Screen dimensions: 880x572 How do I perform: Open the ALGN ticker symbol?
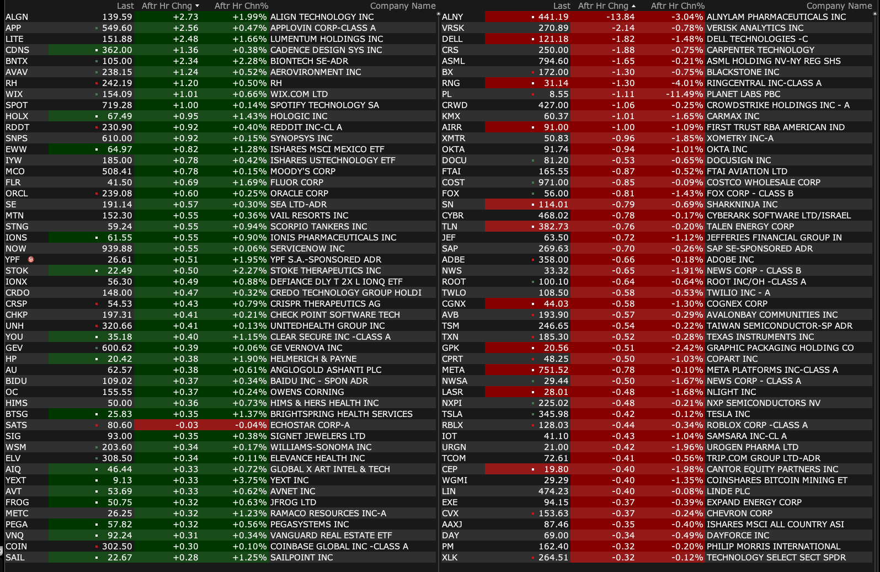[x=17, y=17]
